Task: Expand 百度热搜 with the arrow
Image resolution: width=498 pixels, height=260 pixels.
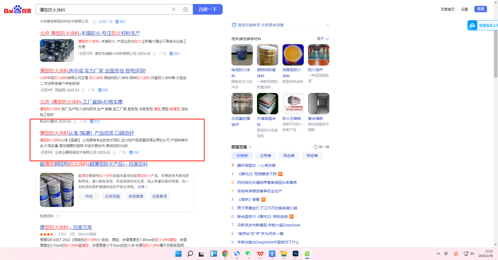Action: (x=250, y=147)
